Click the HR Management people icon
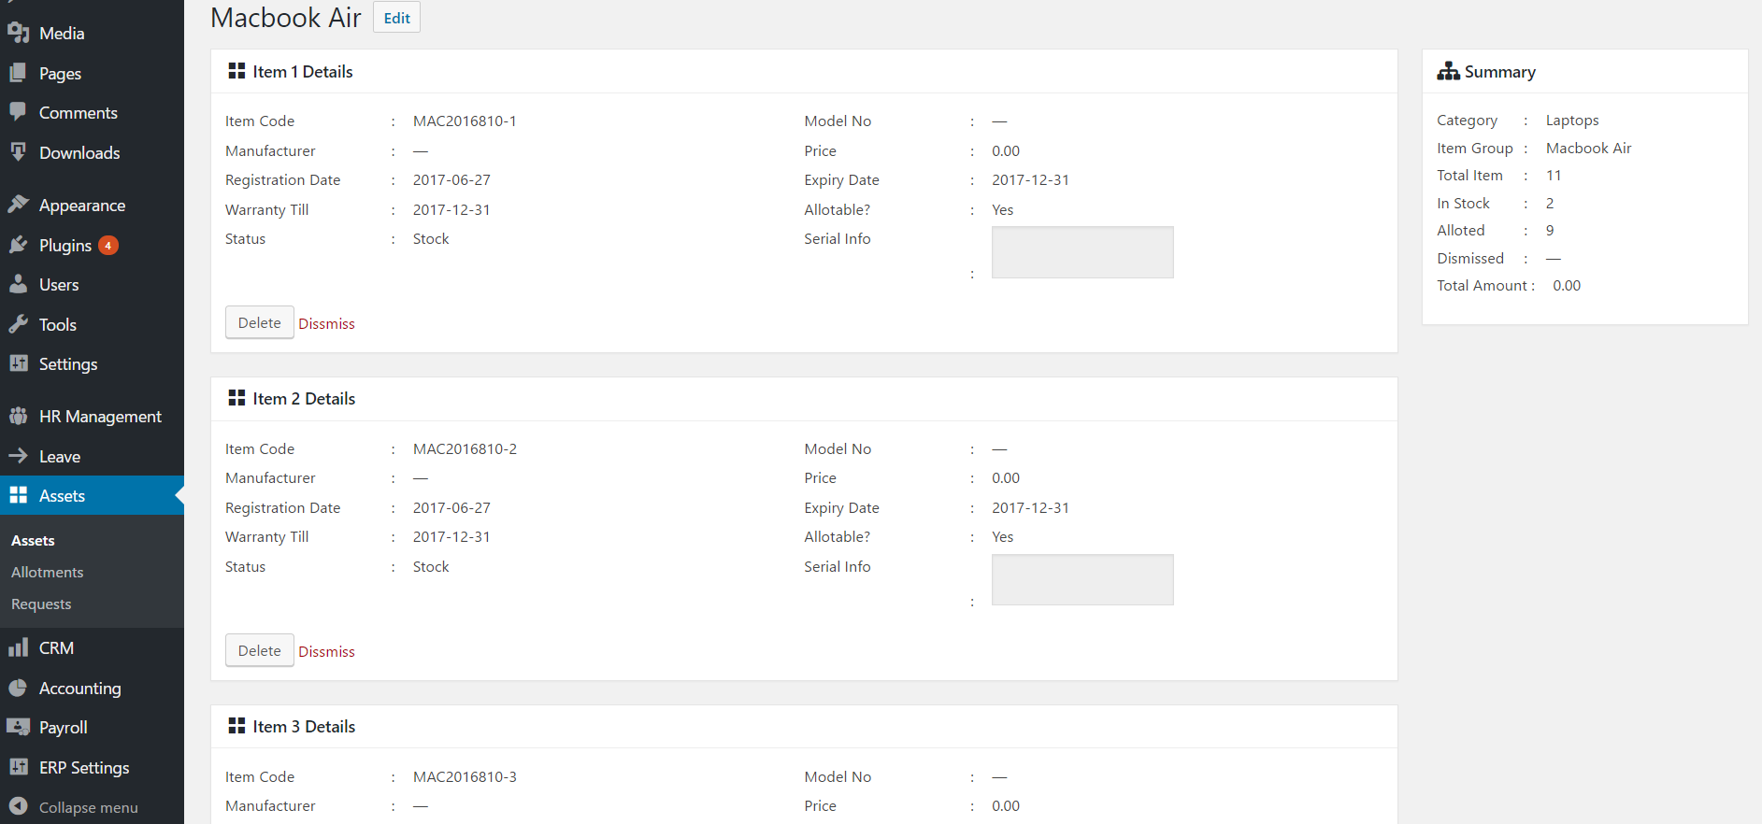Viewport: 1762px width, 824px height. 18,416
